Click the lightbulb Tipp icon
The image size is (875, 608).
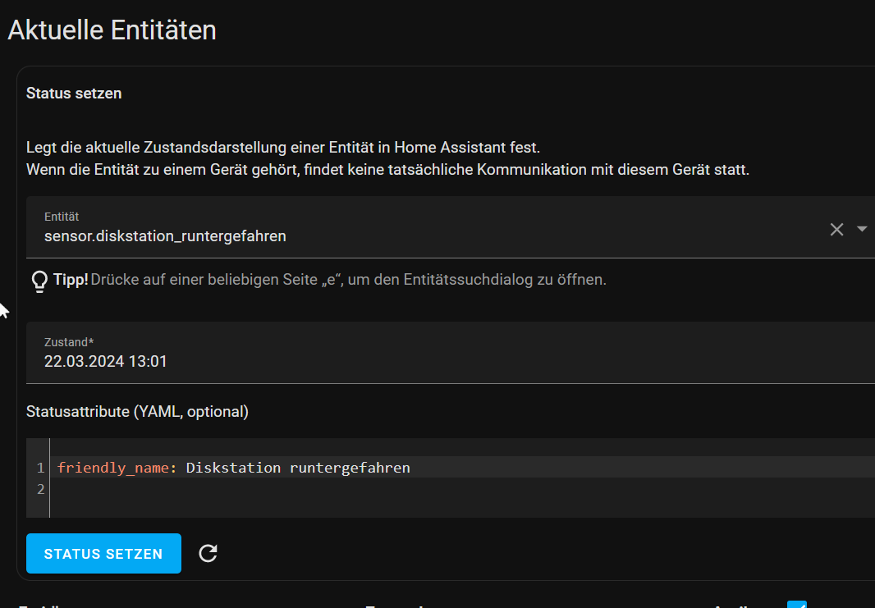39,281
